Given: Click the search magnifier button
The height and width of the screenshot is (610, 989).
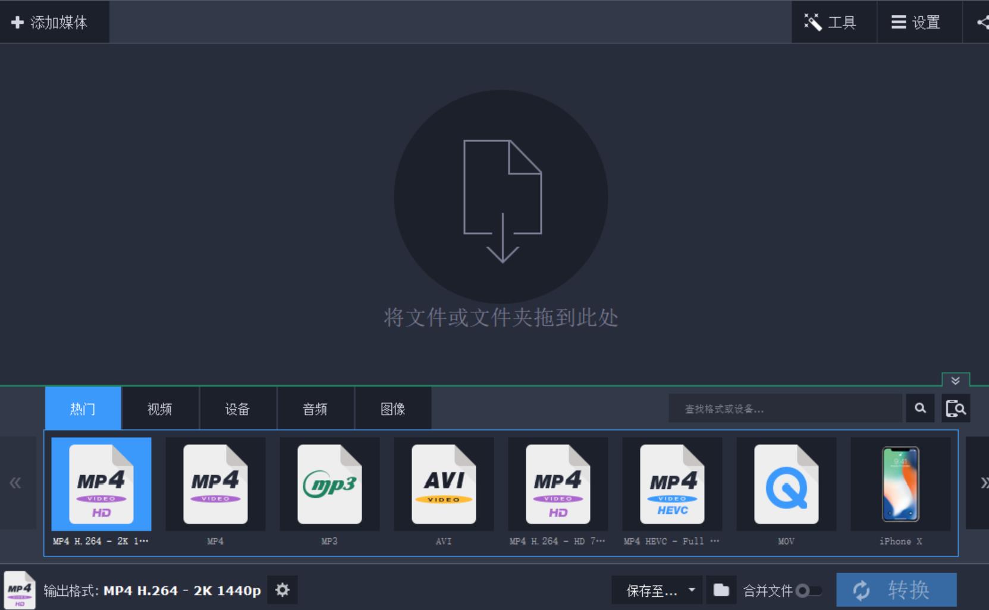Looking at the screenshot, I should pos(920,409).
